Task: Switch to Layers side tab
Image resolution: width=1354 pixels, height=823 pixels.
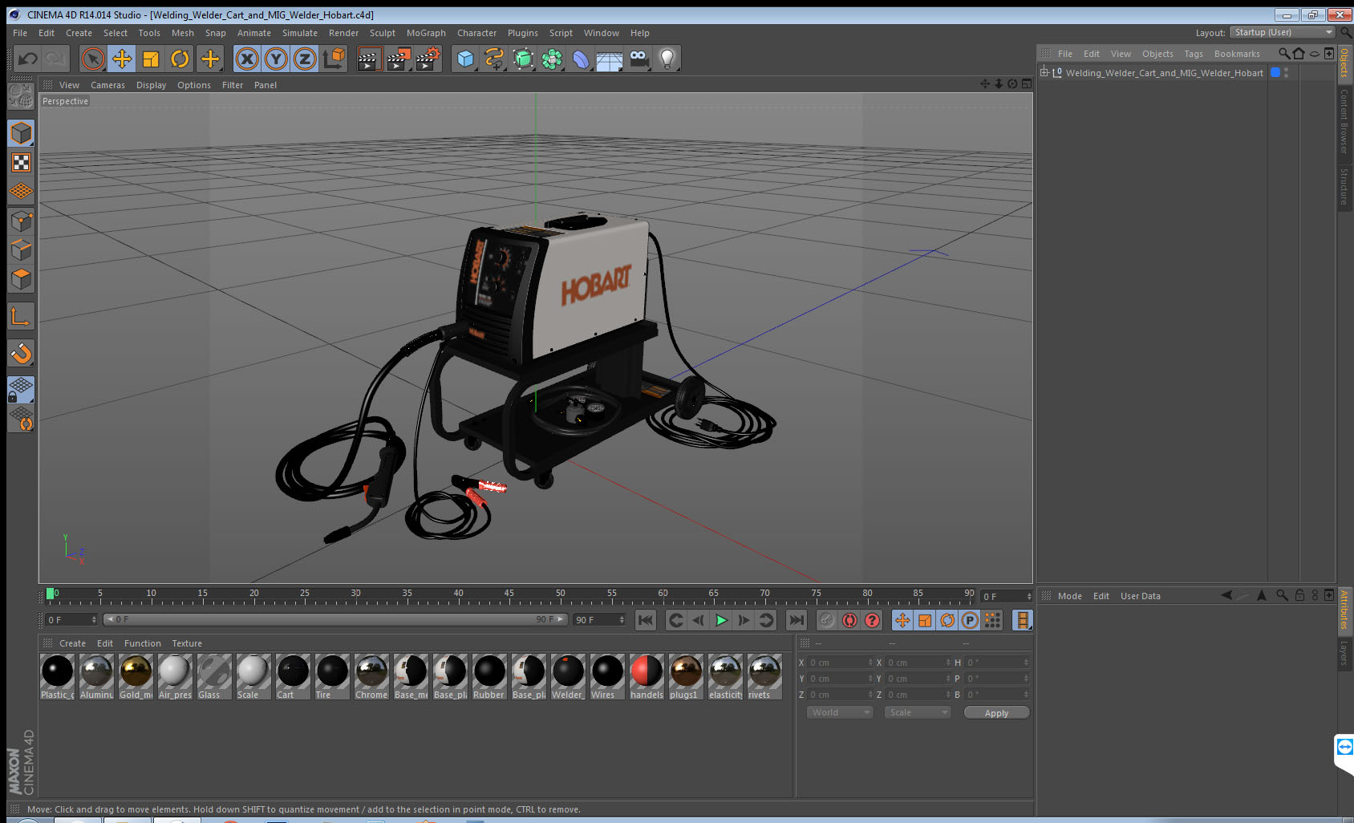Action: 1344,652
